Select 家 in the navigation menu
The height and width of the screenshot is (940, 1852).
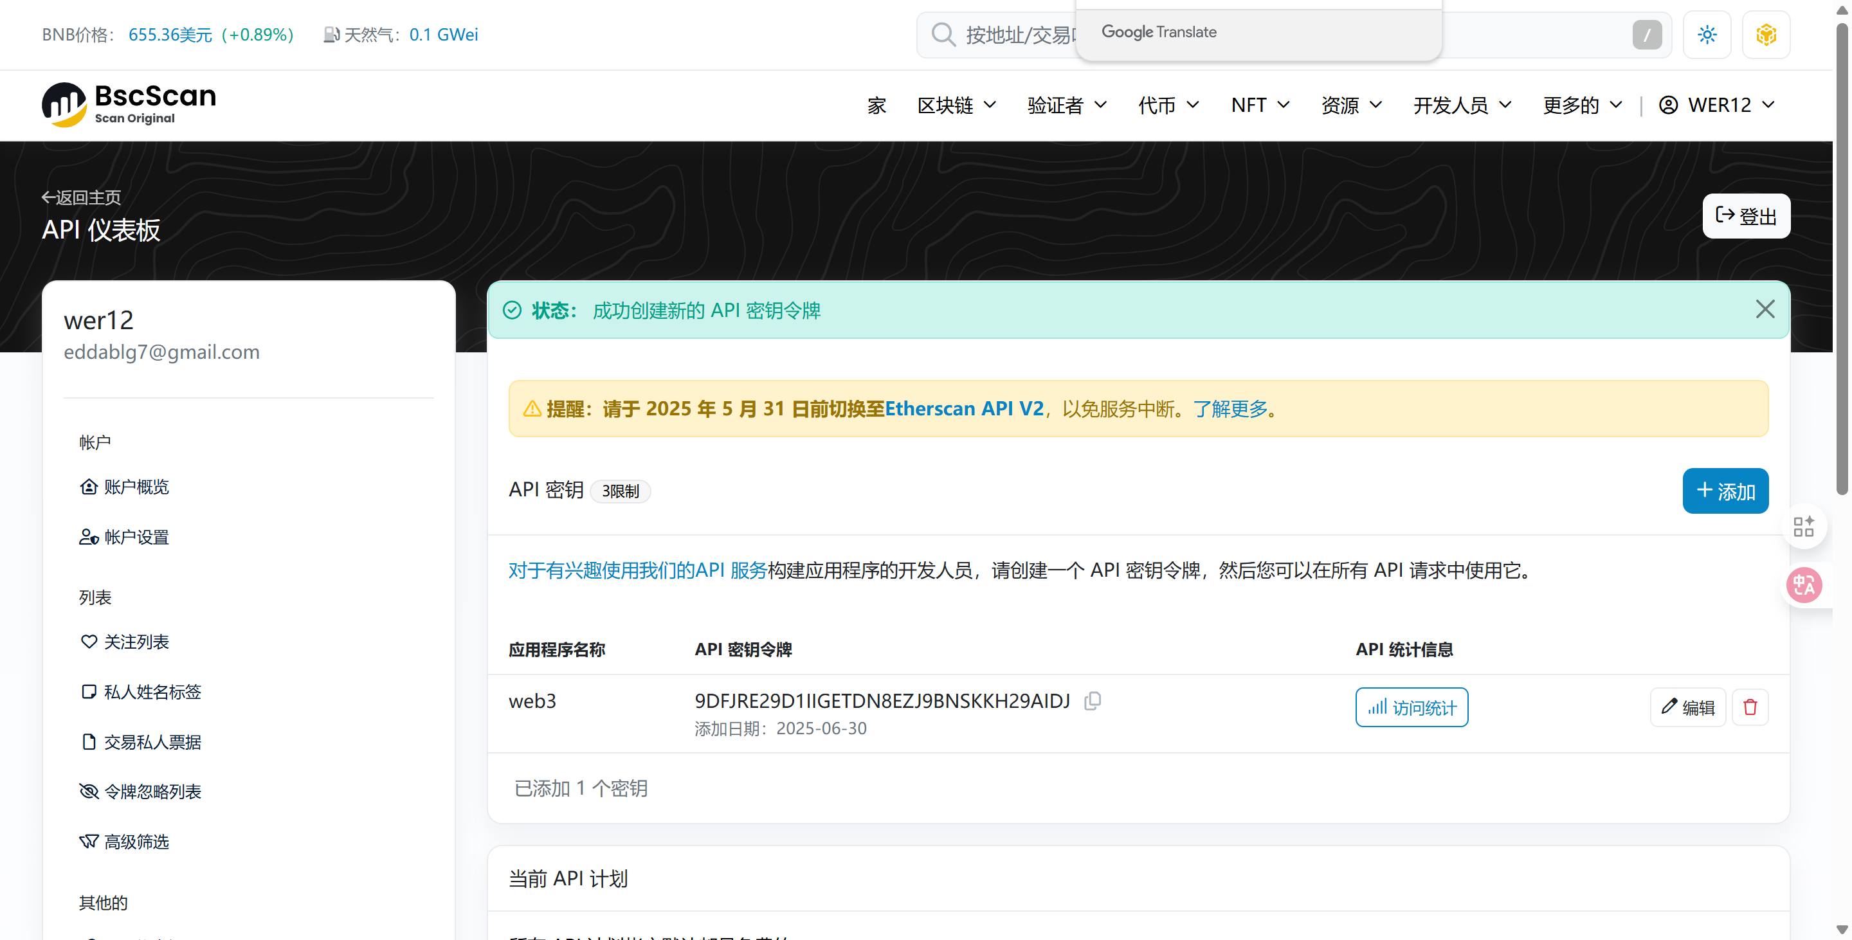coord(876,105)
